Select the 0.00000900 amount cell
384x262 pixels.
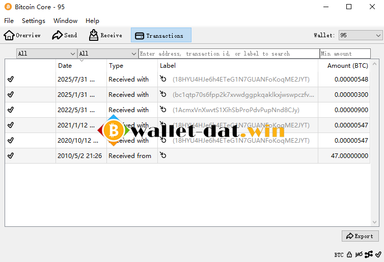coord(344,110)
